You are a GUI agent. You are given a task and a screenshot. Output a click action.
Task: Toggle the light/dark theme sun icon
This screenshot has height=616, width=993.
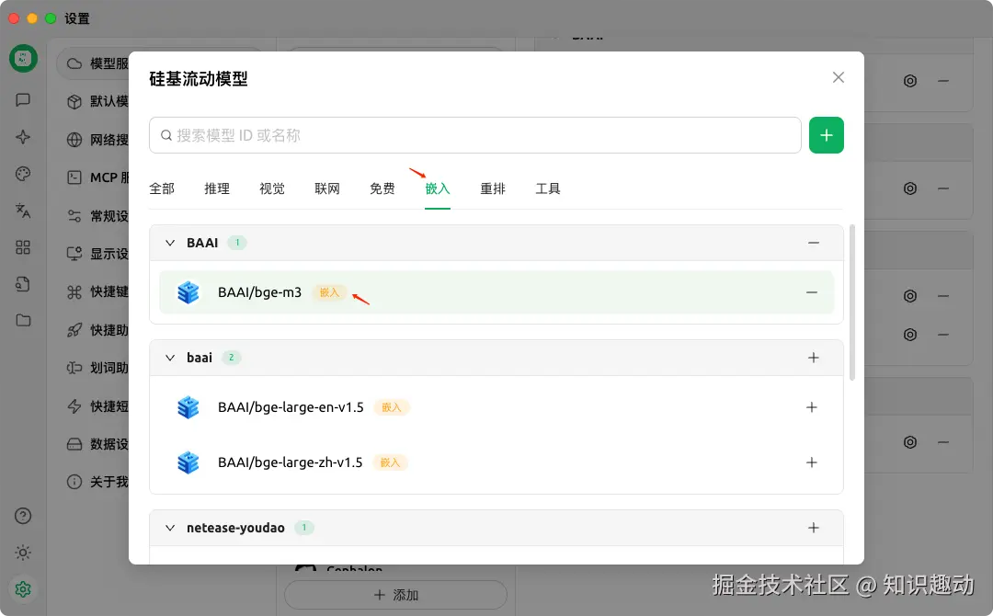tap(23, 553)
